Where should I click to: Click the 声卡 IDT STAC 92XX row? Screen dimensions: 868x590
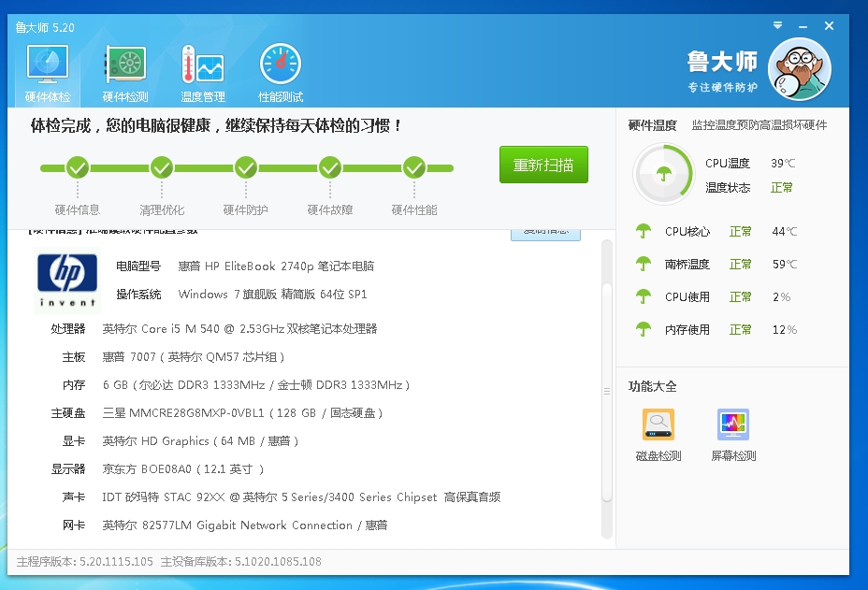pyautogui.click(x=282, y=497)
